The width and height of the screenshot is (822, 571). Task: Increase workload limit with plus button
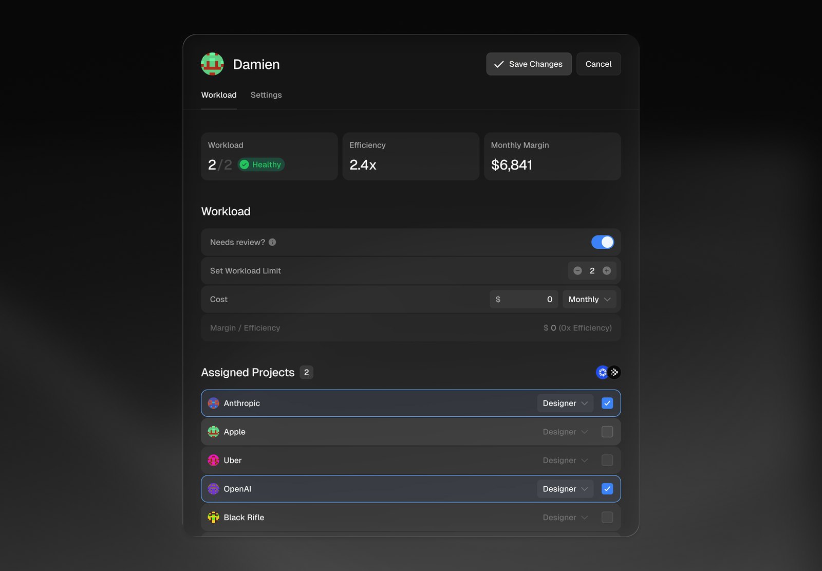point(607,271)
